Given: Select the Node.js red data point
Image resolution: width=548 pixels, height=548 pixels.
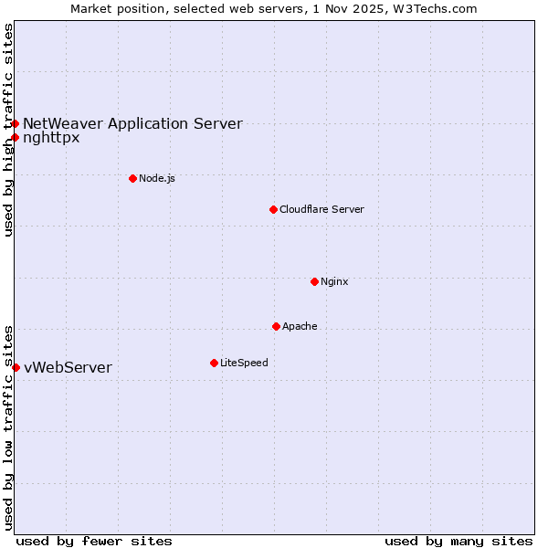Looking at the screenshot, I should click(x=132, y=178).
